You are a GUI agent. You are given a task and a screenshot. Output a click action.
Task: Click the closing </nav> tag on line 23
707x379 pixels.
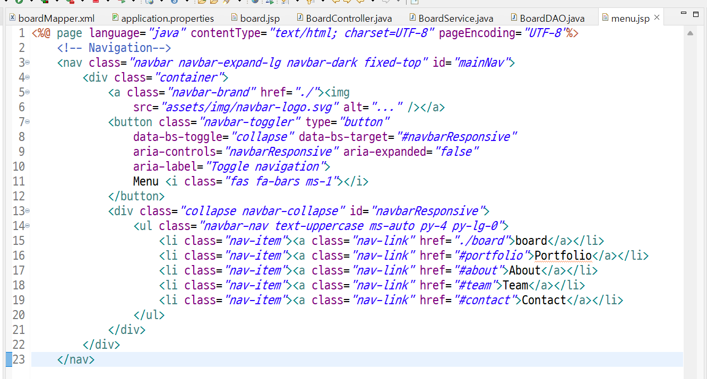pyautogui.click(x=76, y=359)
